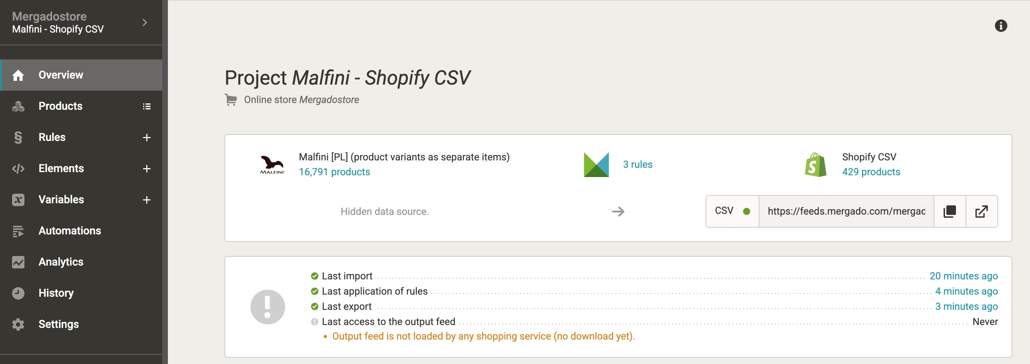Add a new element with the plus icon

(147, 169)
